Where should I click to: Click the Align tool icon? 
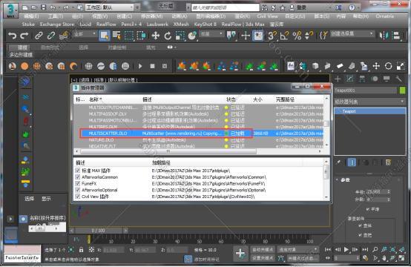pyautogui.click(x=397, y=36)
